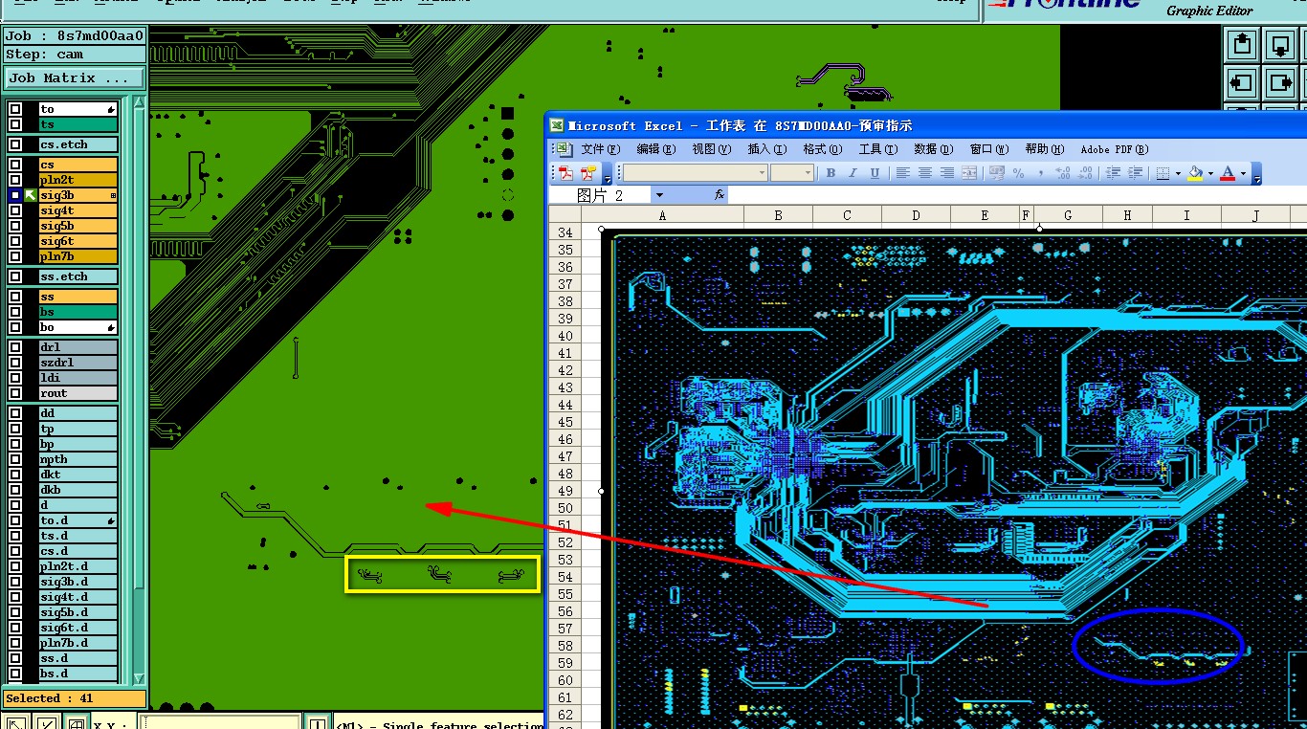Open the font name dropdown in Excel
Screen dimensions: 1307x729
[762, 173]
